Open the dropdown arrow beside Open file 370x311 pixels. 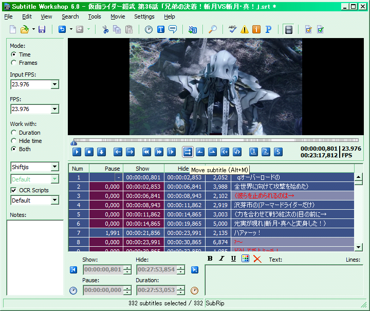click(33, 29)
